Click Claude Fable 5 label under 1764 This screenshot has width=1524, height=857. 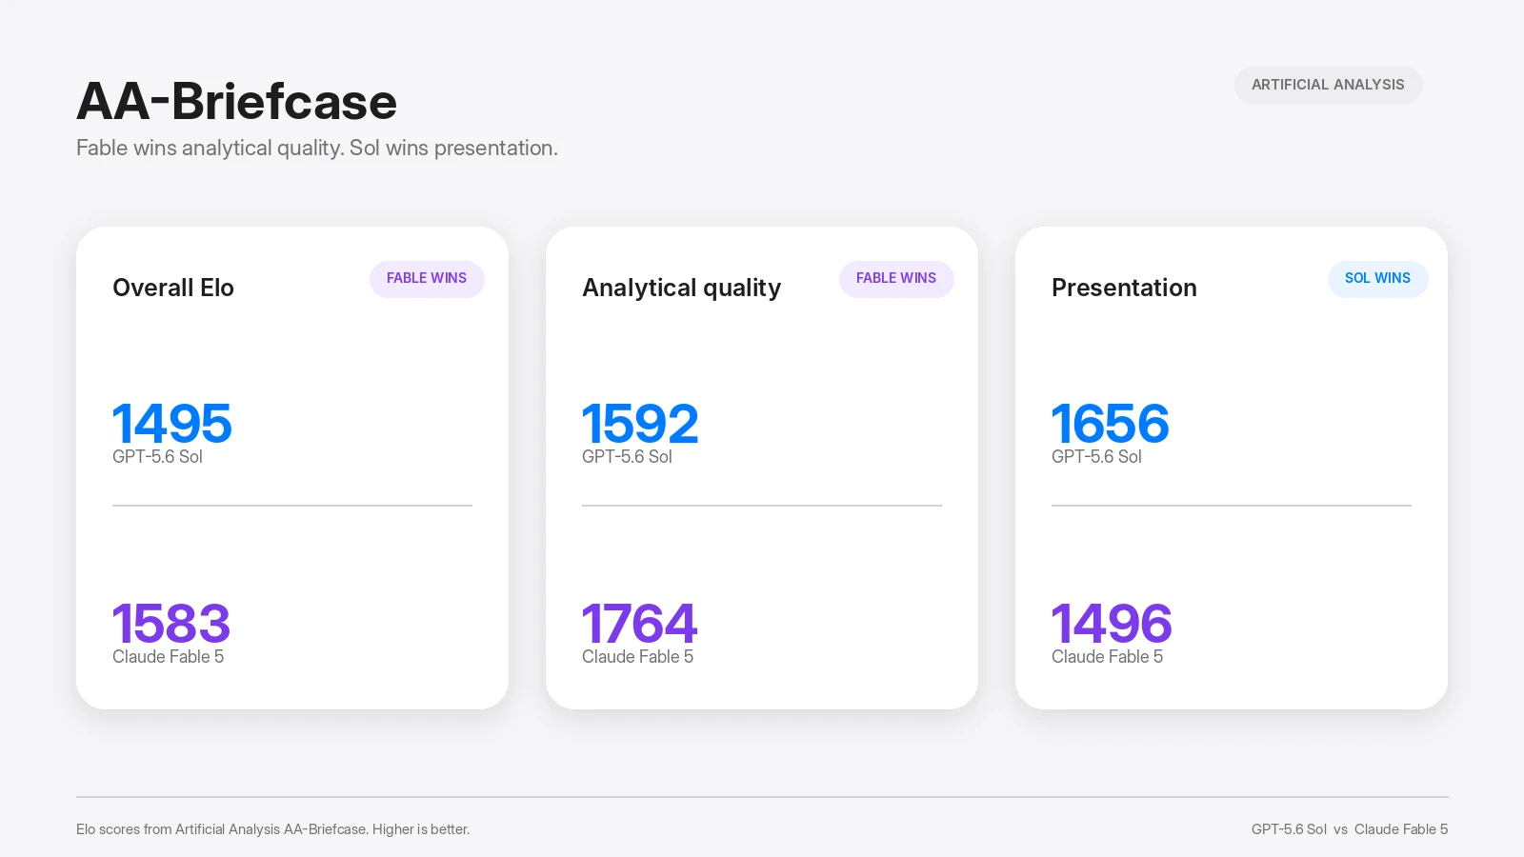(637, 657)
